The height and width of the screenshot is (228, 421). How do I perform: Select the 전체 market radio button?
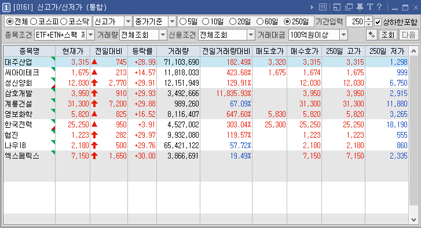[x=10, y=21]
